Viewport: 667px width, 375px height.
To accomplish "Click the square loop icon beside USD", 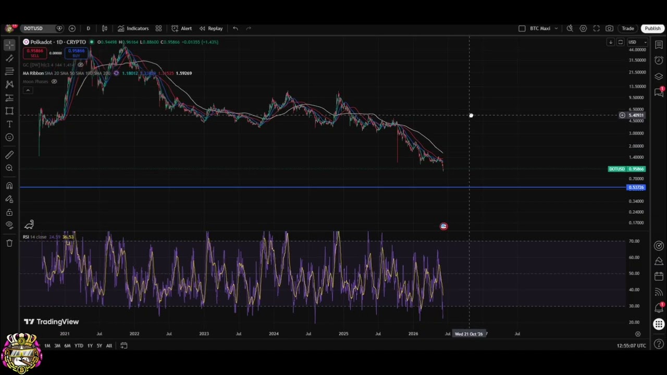I will [620, 42].
